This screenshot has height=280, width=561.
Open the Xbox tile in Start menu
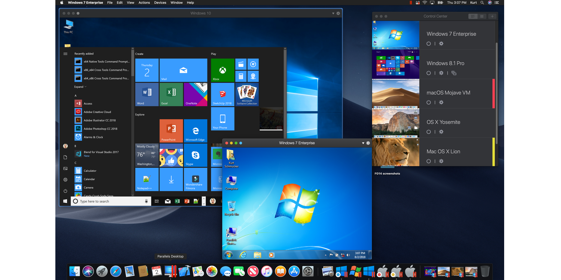(223, 70)
